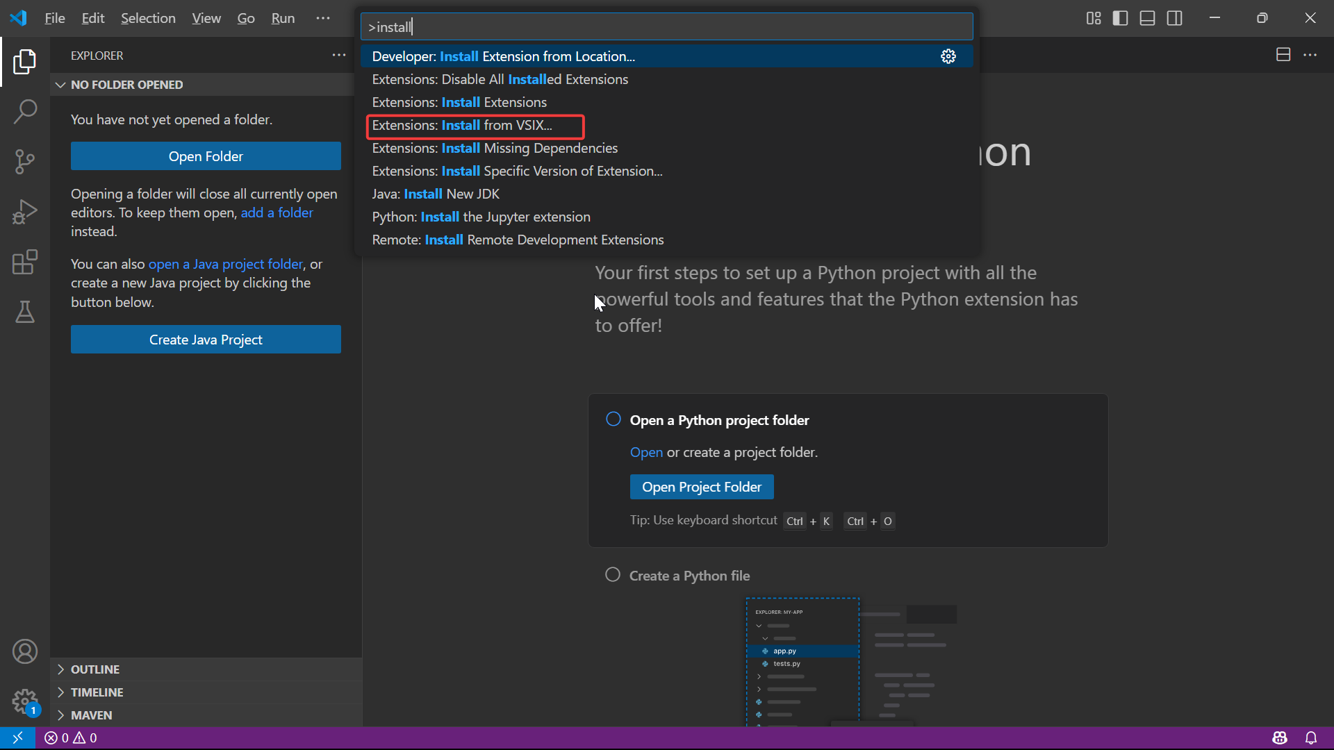Click the 'add a folder' link
This screenshot has height=750, width=1334.
pos(277,213)
